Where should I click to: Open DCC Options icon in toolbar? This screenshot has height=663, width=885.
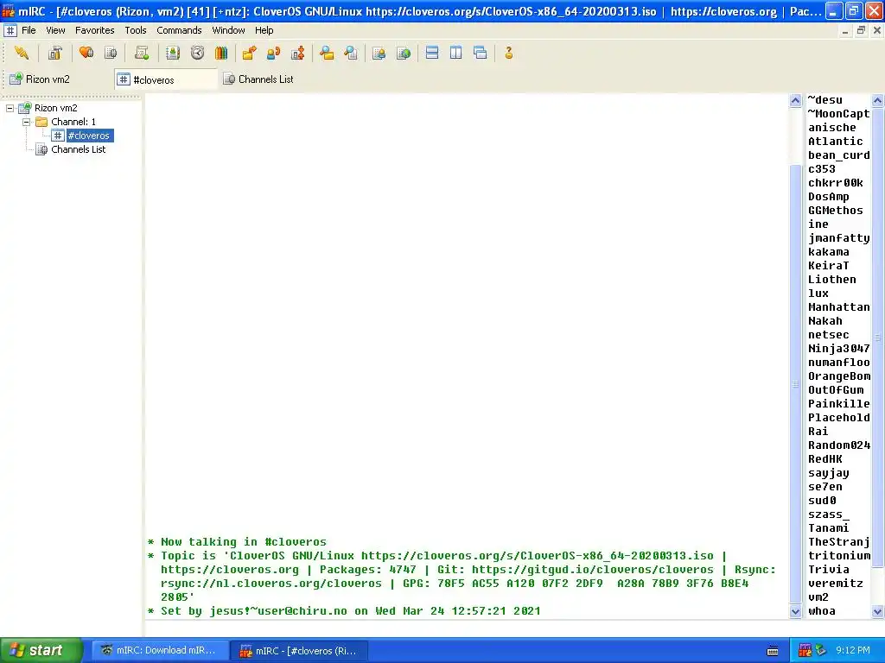click(x=297, y=53)
